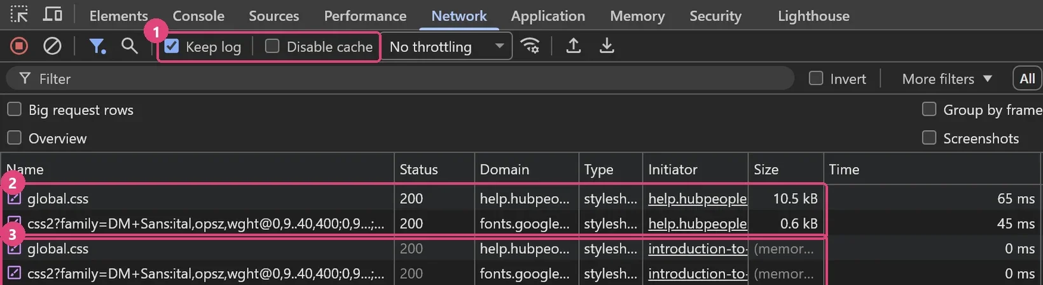Sort by the Status column header
Viewport: 1043px width, 285px height.
[x=434, y=169]
